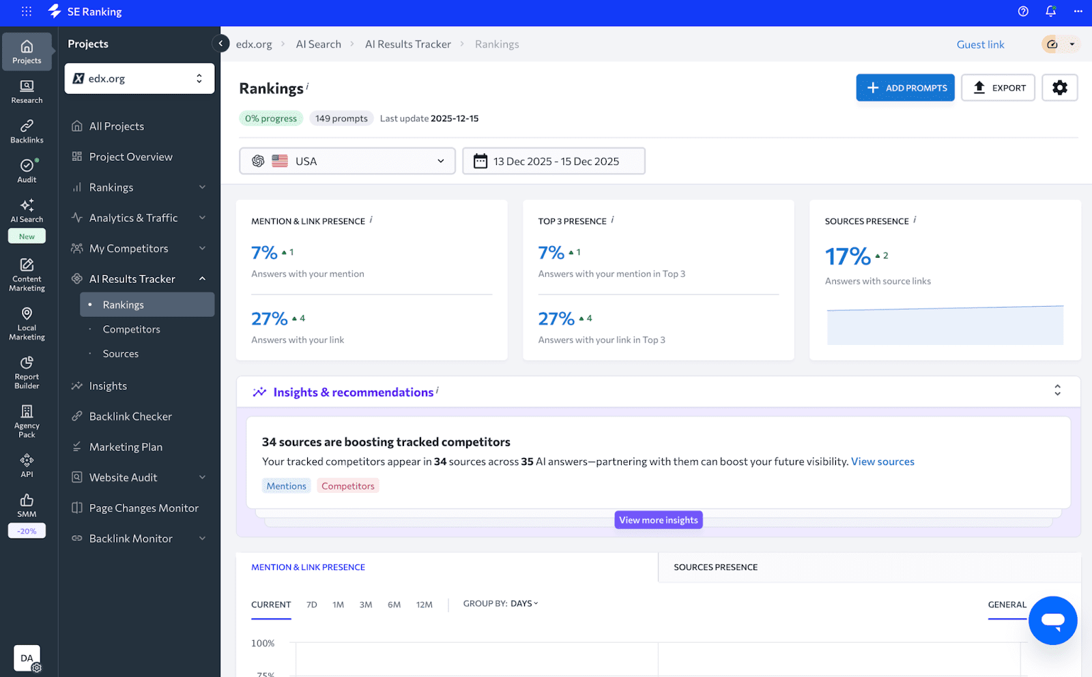The width and height of the screenshot is (1092, 677).
Task: Click the Export icon button
Action: [998, 87]
